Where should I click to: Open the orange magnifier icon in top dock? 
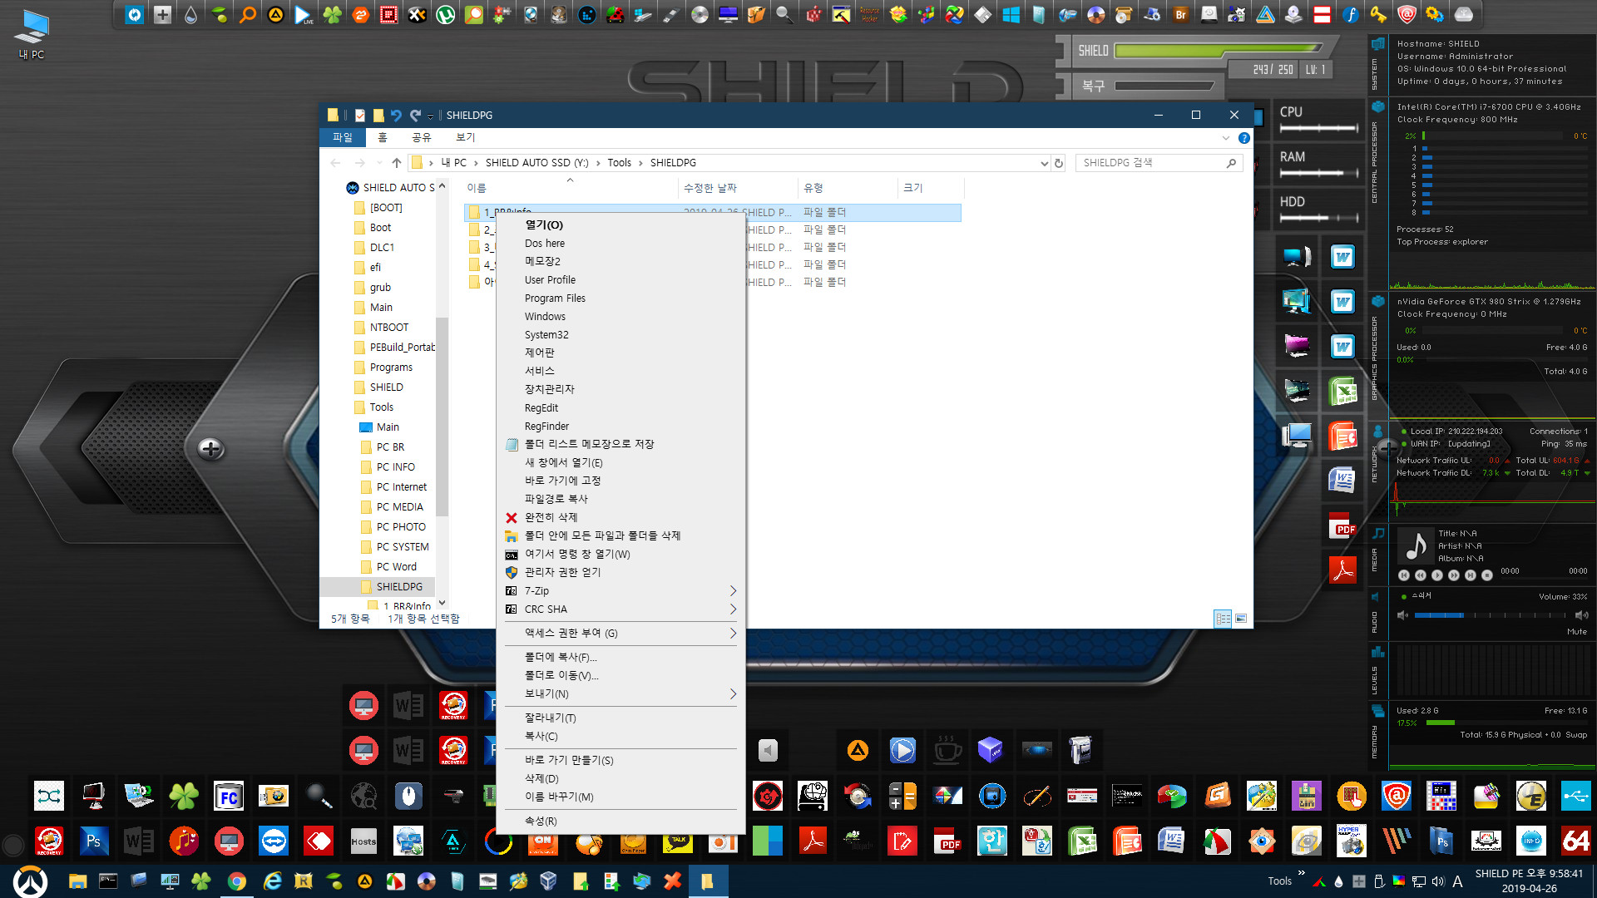click(x=247, y=14)
